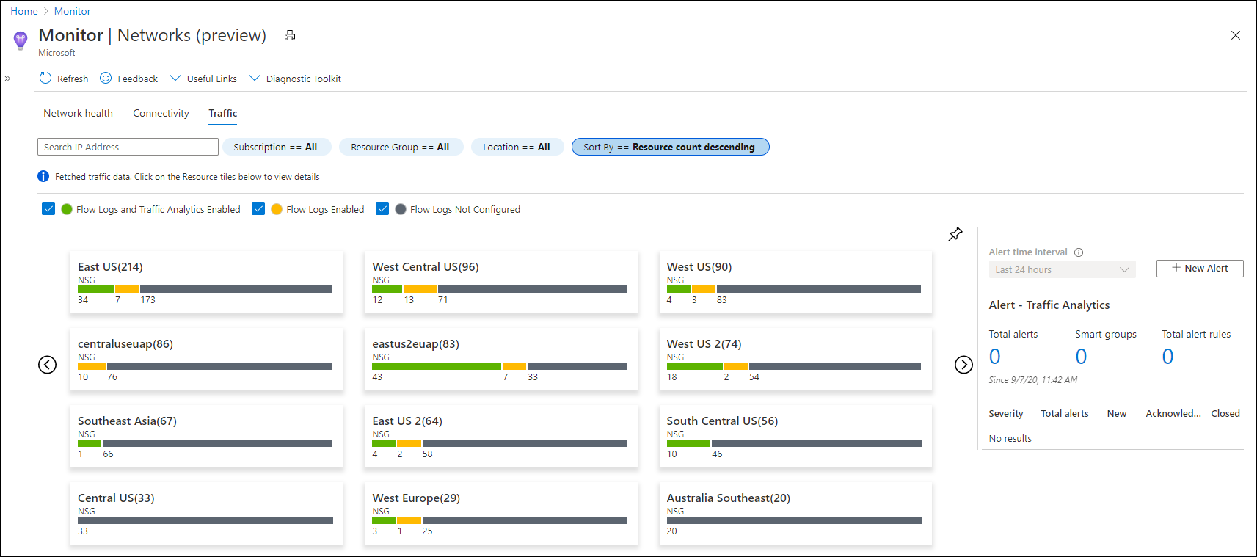Switch to the Network health tab
The width and height of the screenshot is (1257, 557).
coord(78,113)
